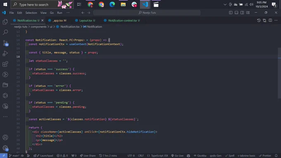281x158 pixels.
Task: Split the editor to the right
Action: coord(270,20)
